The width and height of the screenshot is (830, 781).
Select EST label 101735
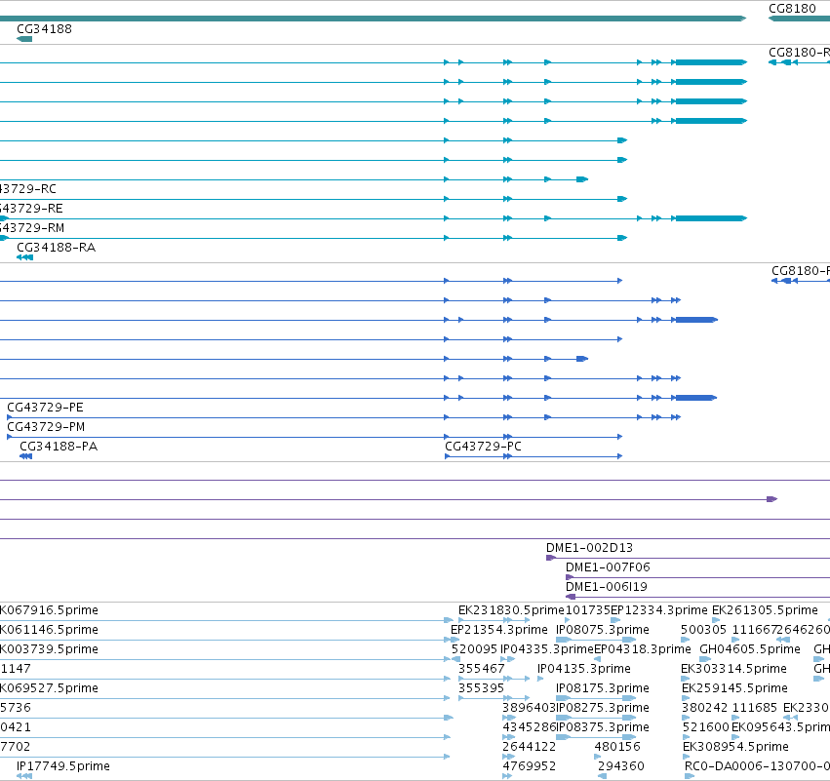click(x=588, y=610)
